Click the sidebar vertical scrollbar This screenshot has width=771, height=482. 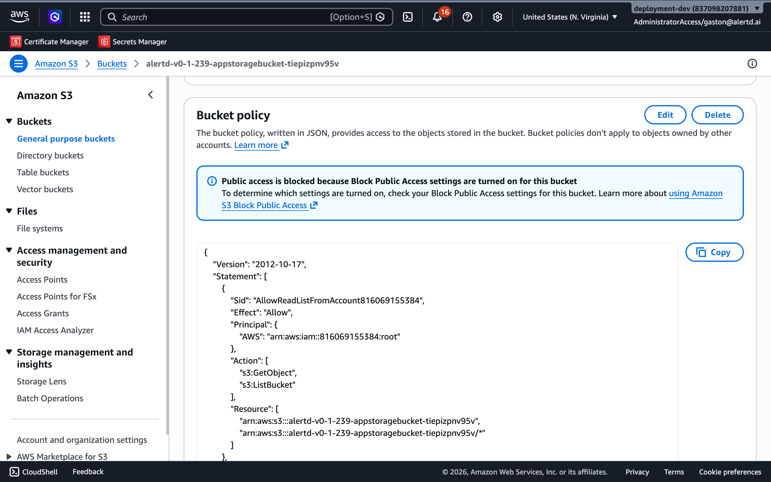tap(167, 255)
